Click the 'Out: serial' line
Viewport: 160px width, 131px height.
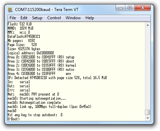tap(19, 86)
